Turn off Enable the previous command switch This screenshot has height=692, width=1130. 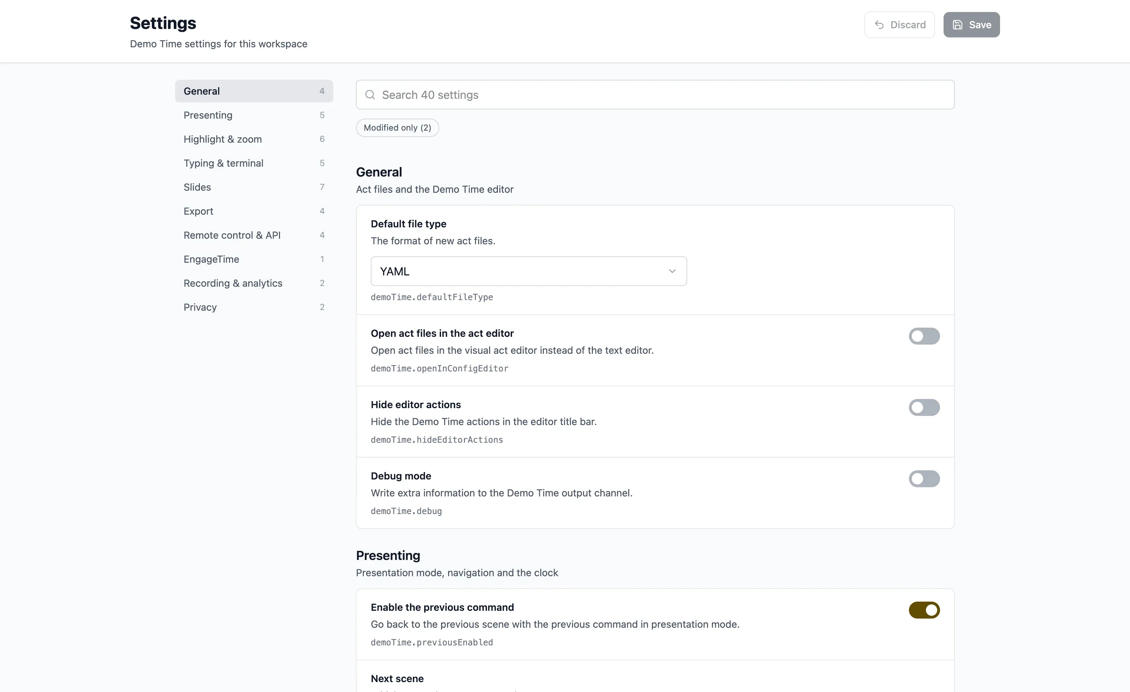[x=924, y=610]
